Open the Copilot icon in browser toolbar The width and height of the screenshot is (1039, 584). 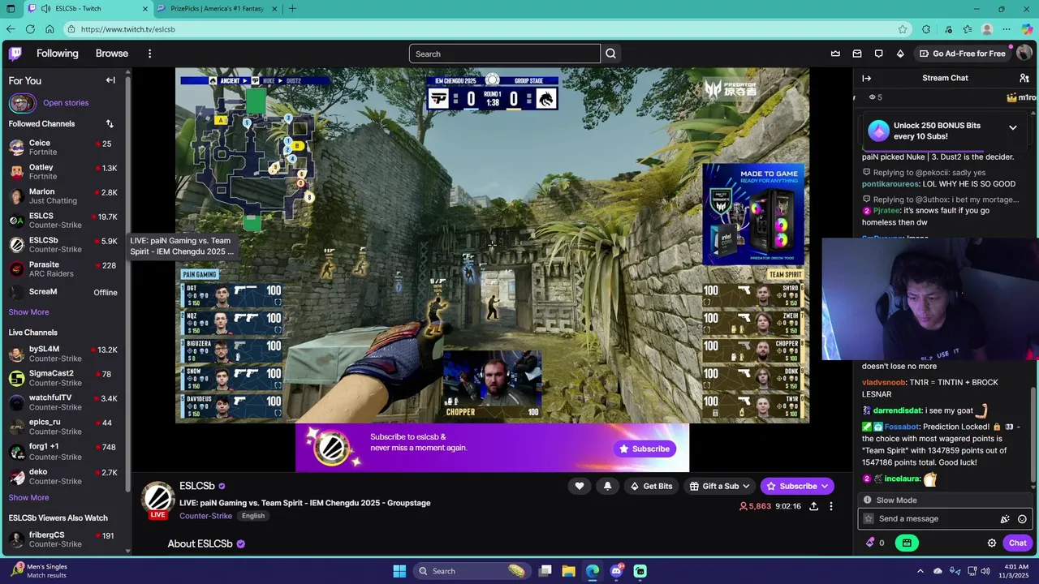point(1027,29)
